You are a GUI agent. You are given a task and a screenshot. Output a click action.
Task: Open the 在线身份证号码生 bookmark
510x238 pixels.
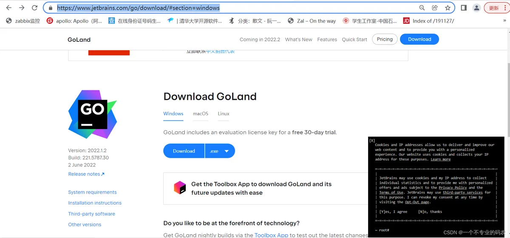(134, 21)
